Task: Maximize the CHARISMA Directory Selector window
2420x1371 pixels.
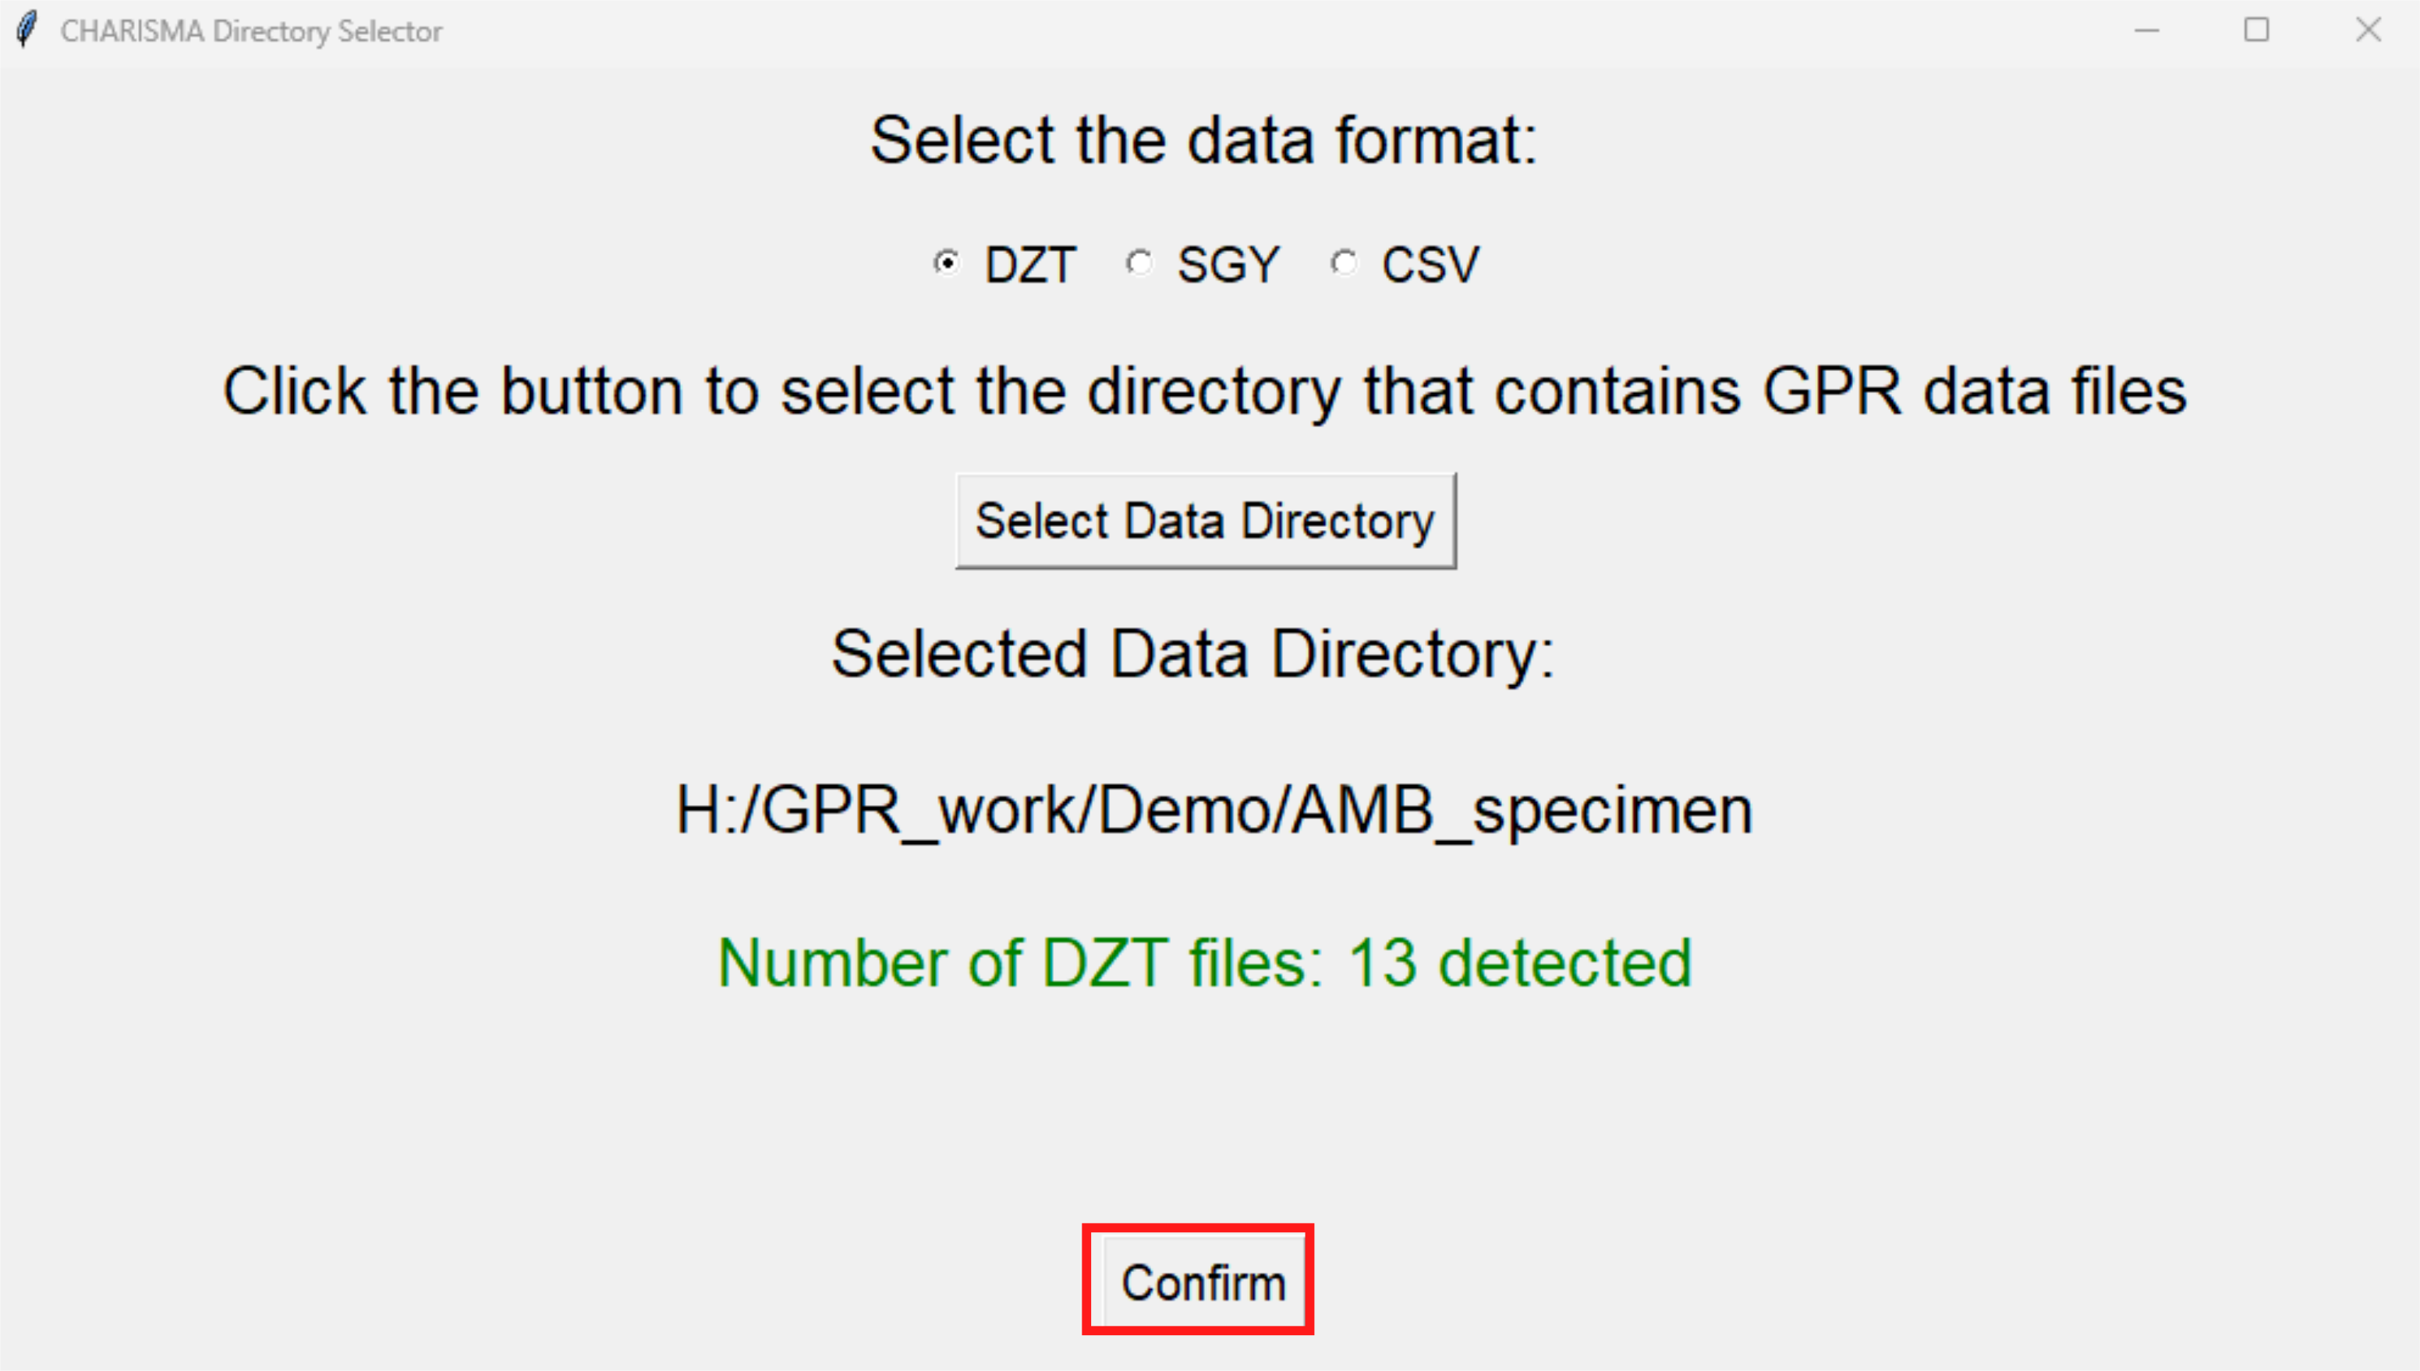Action: coord(2256,30)
